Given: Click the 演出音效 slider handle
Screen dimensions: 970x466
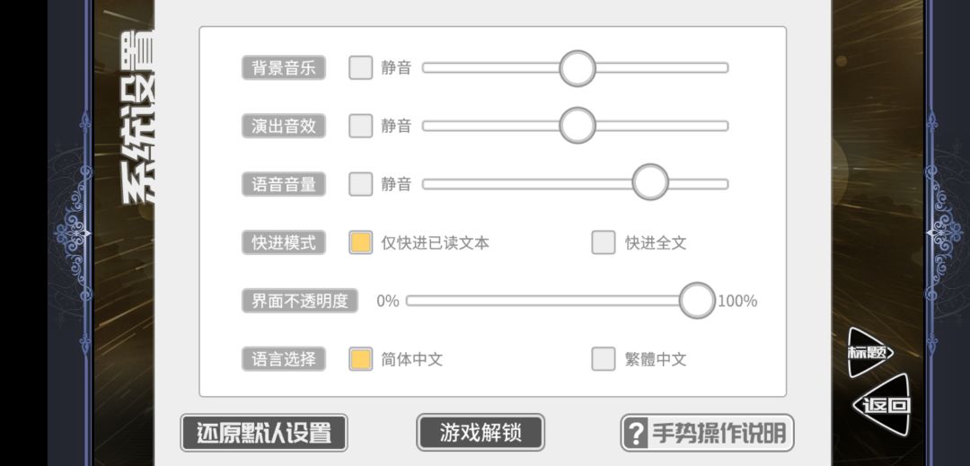Looking at the screenshot, I should click(578, 126).
